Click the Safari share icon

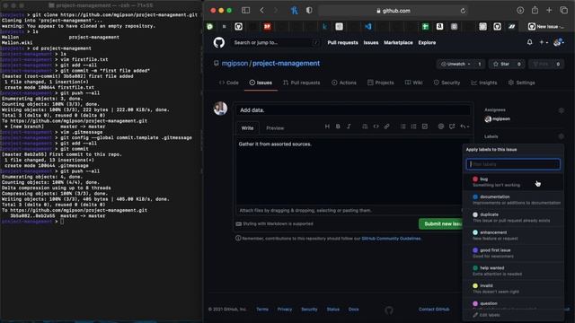tap(535, 10)
